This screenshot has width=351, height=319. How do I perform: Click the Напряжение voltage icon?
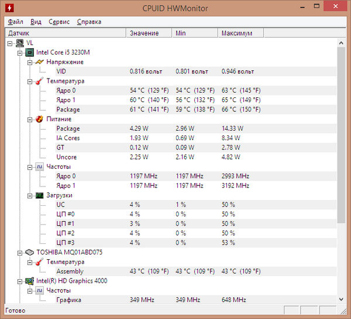point(39,62)
